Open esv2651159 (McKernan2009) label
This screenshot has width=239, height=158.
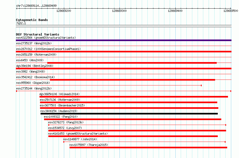36,55
